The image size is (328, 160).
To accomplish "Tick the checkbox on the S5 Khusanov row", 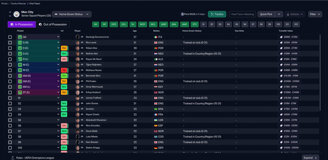I will [x=10, y=120].
